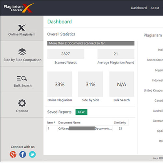Click the Item # column header
Image resolution: width=163 pixels, height=163 pixels.
[x=51, y=123]
